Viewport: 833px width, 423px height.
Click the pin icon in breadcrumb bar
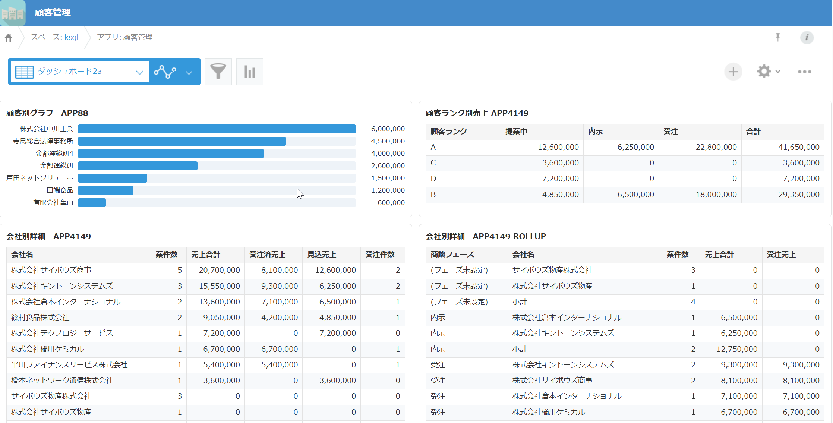coord(778,37)
